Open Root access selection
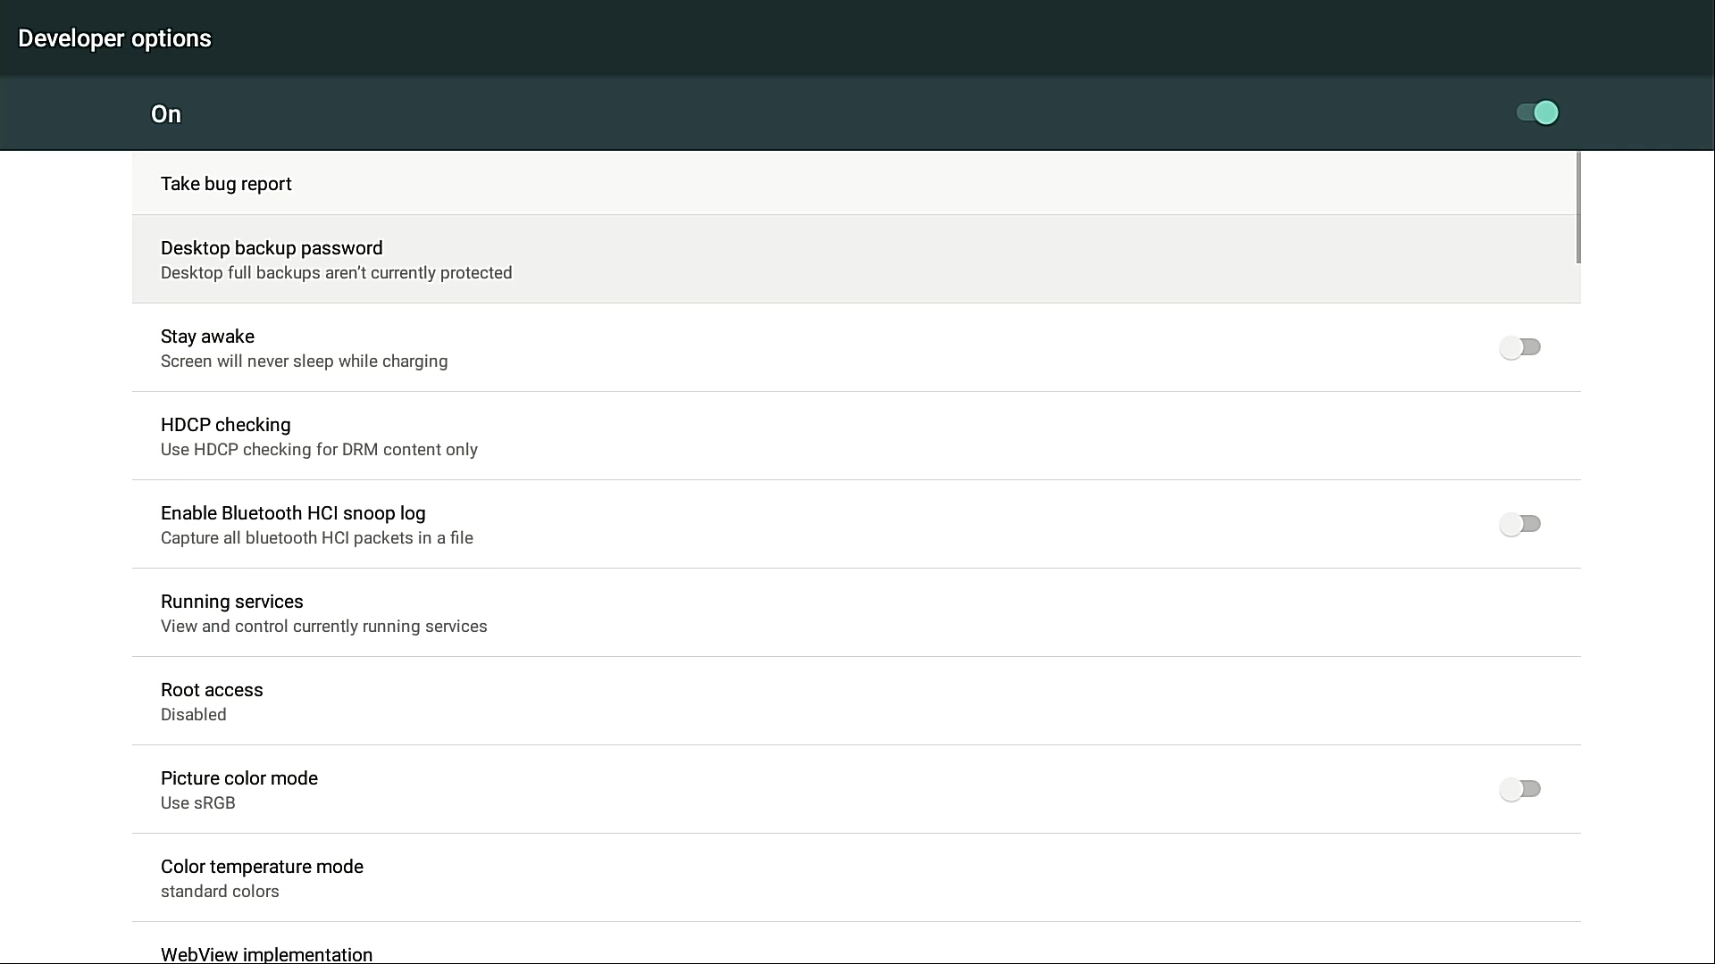The width and height of the screenshot is (1715, 964). (212, 690)
